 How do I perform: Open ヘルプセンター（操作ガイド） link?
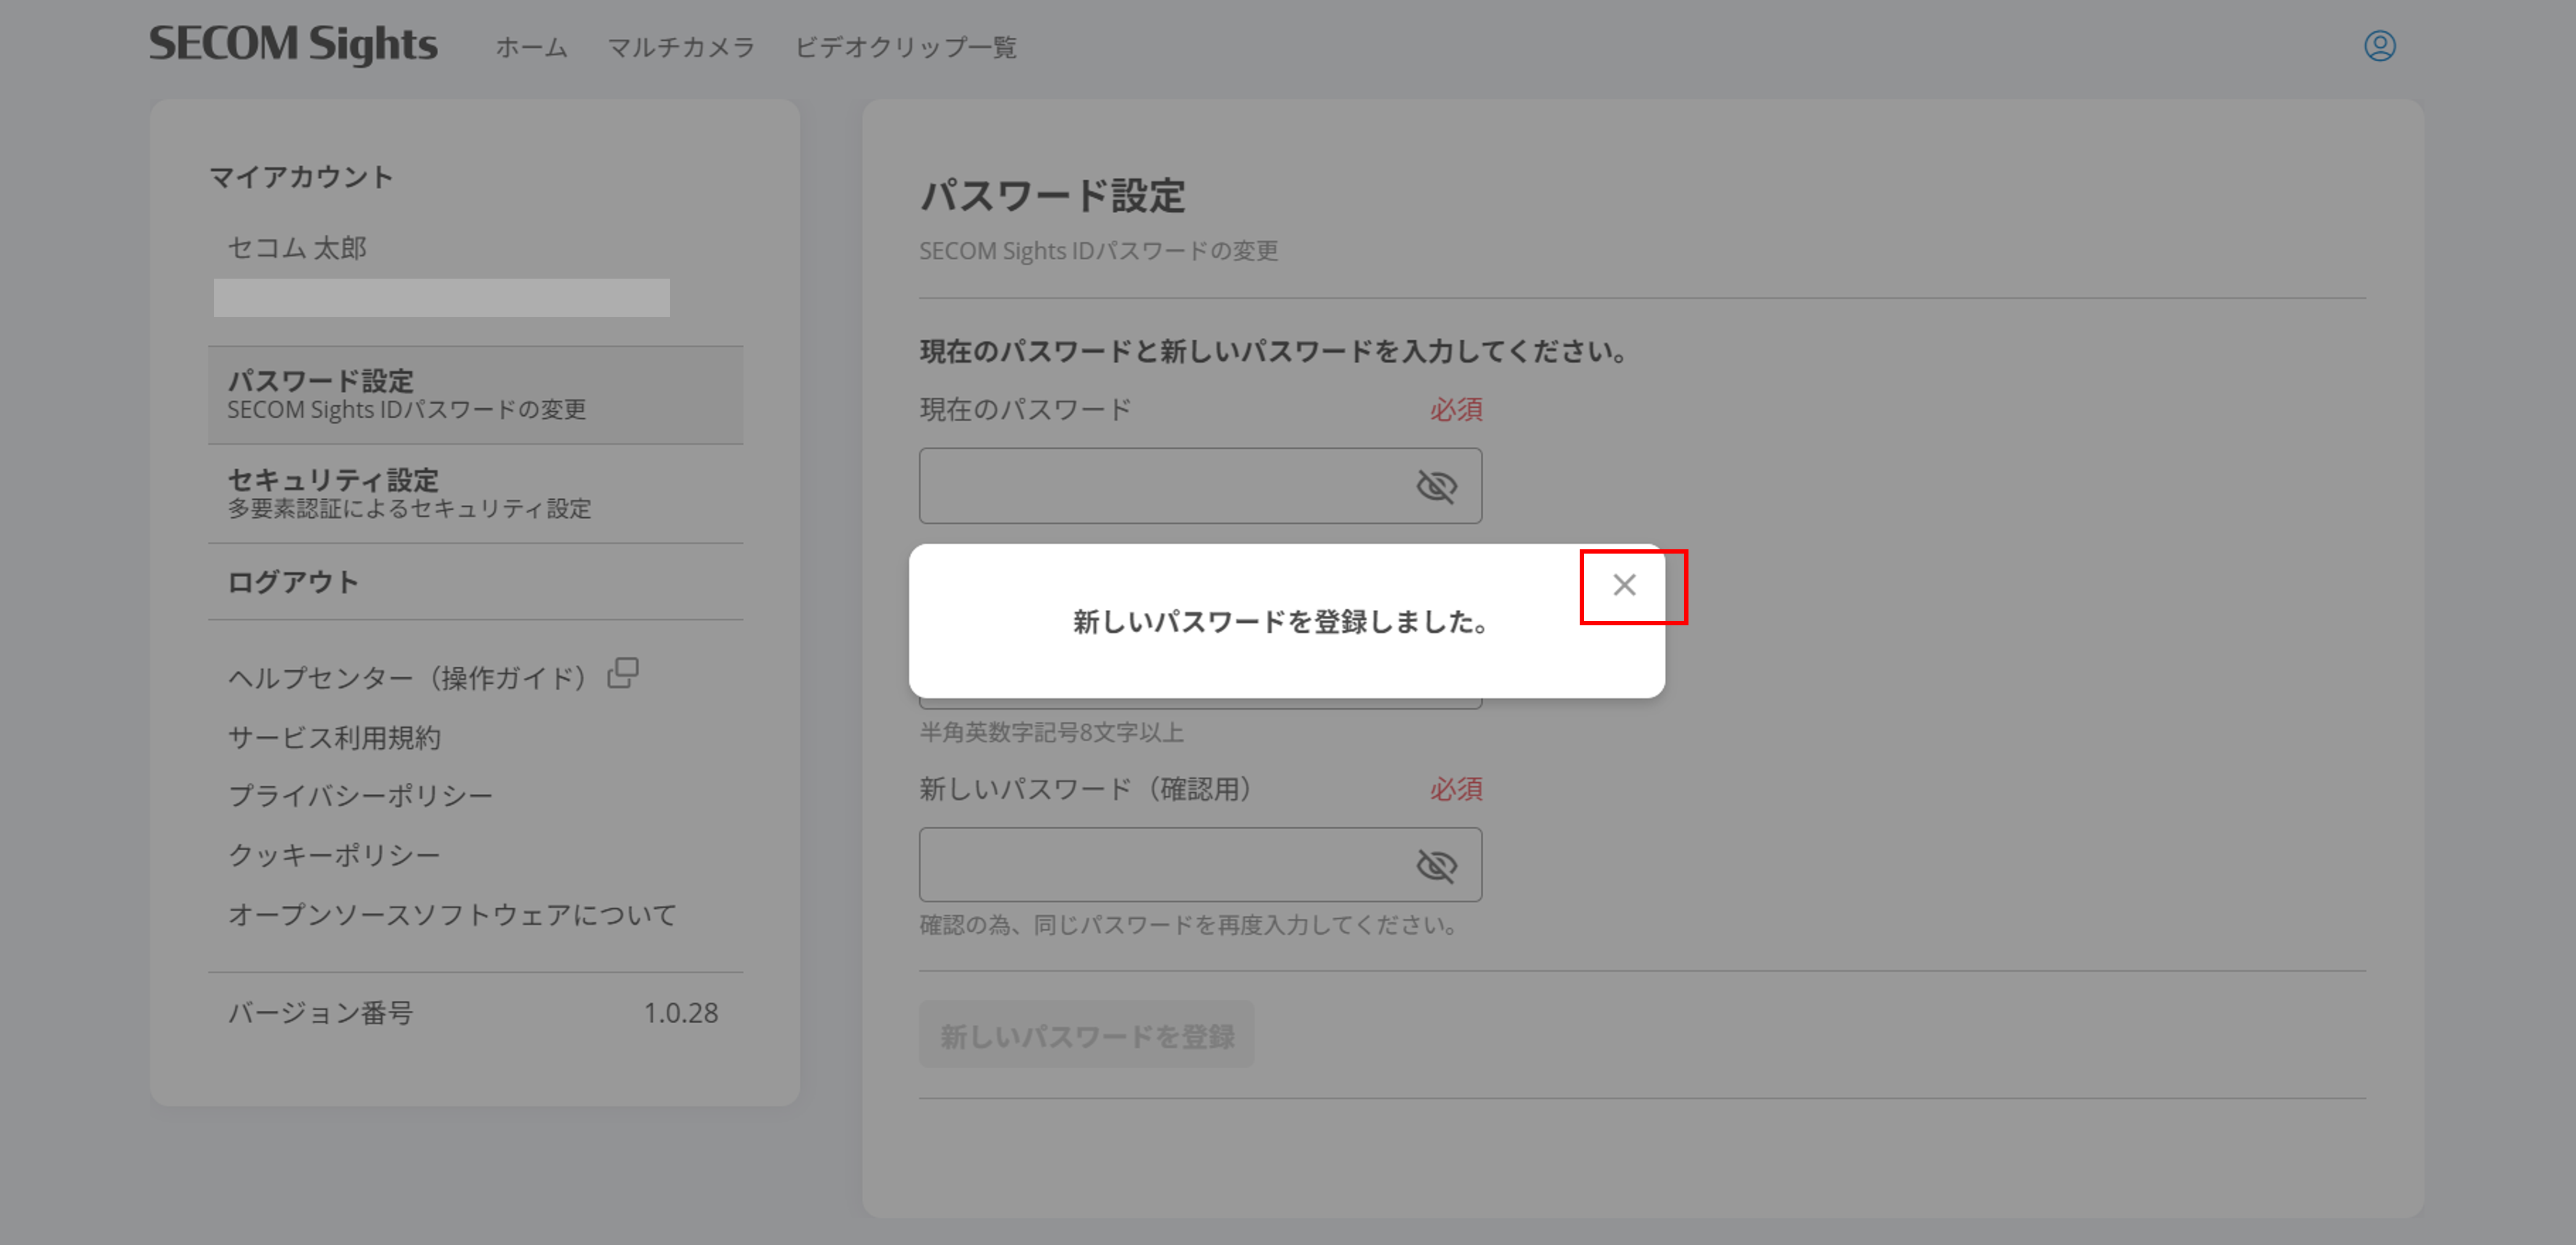(x=408, y=678)
